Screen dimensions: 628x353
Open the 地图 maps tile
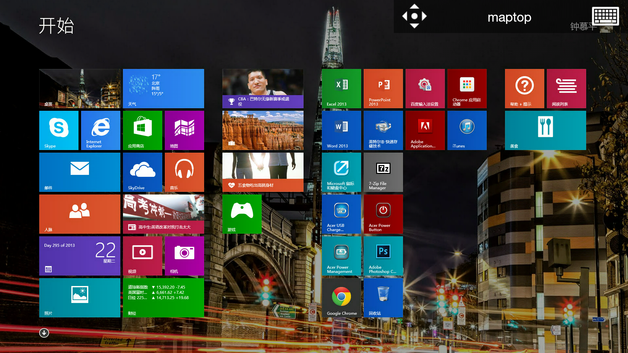click(x=184, y=130)
